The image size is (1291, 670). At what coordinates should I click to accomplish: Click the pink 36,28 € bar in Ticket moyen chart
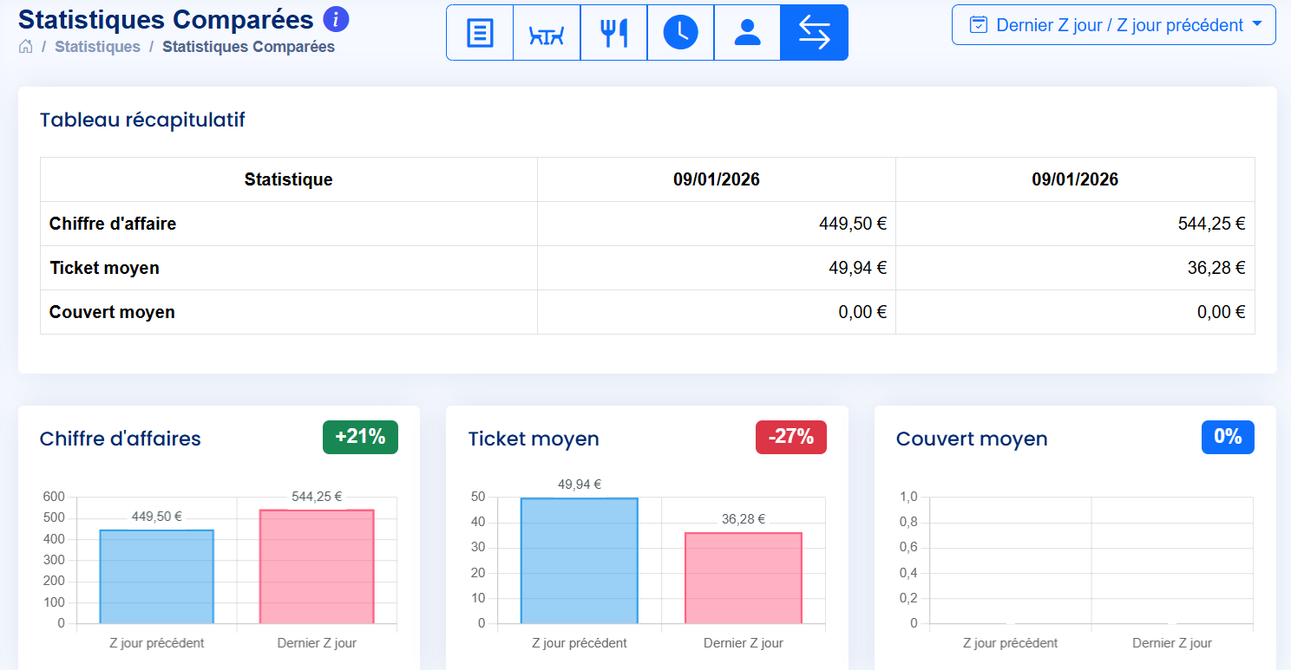coord(744,578)
